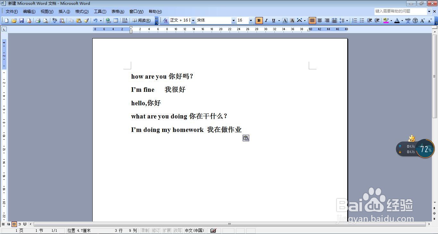Open the font name dropdown
This screenshot has width=438, height=234.
click(233, 20)
